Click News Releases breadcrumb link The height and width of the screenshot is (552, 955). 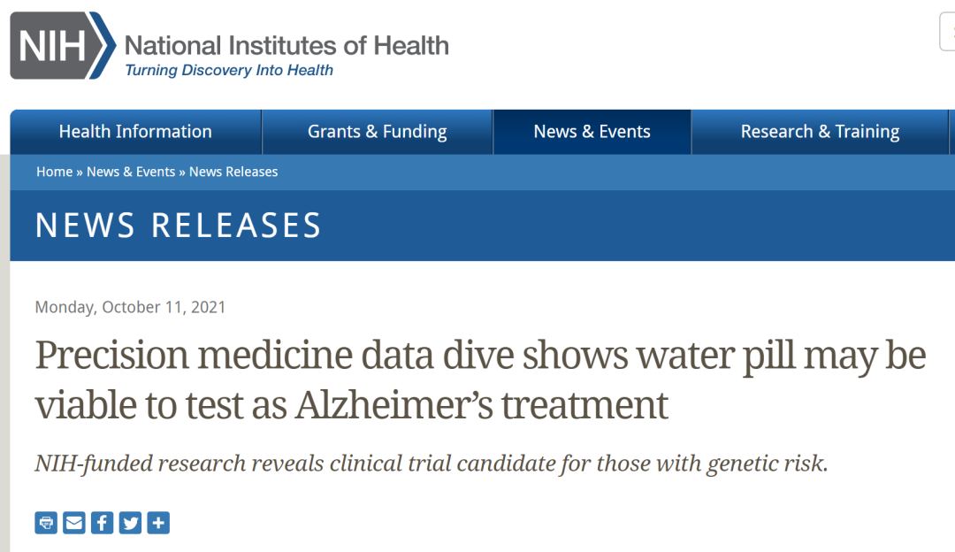(x=233, y=172)
